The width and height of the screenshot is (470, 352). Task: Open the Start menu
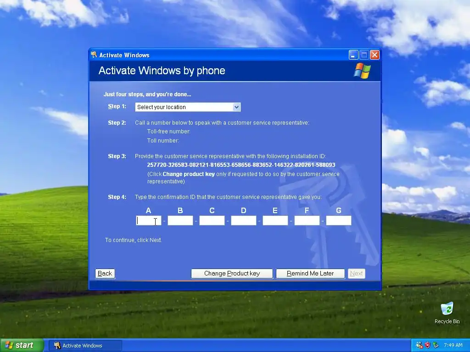coord(21,346)
